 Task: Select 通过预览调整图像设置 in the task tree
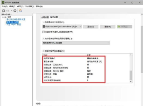[16, 19]
